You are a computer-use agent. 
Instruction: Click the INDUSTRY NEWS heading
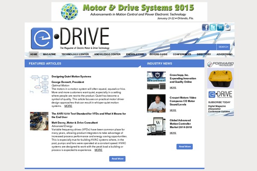click(x=159, y=64)
